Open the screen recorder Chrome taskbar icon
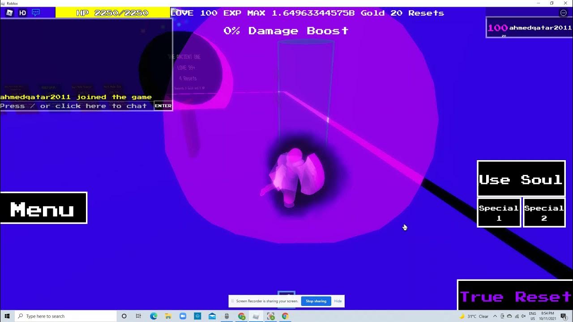Viewport: 573px width, 322px height. point(271,316)
